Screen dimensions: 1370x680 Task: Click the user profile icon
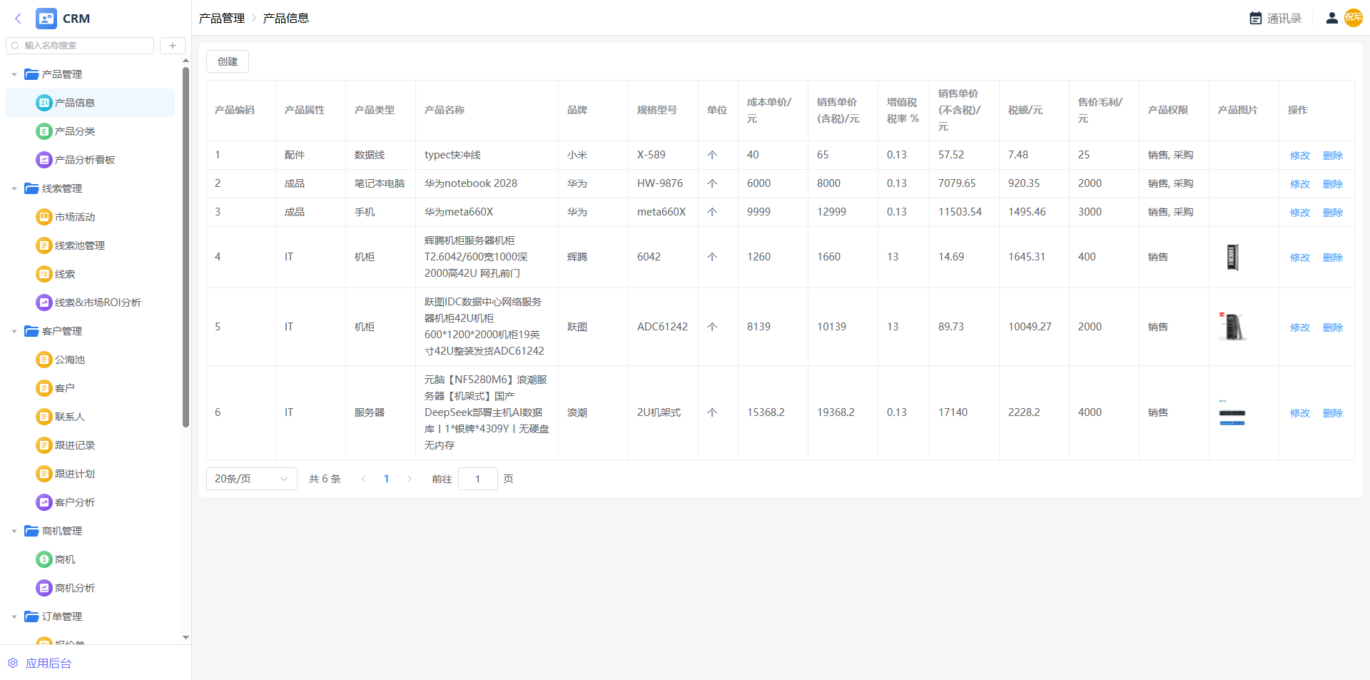pyautogui.click(x=1331, y=19)
